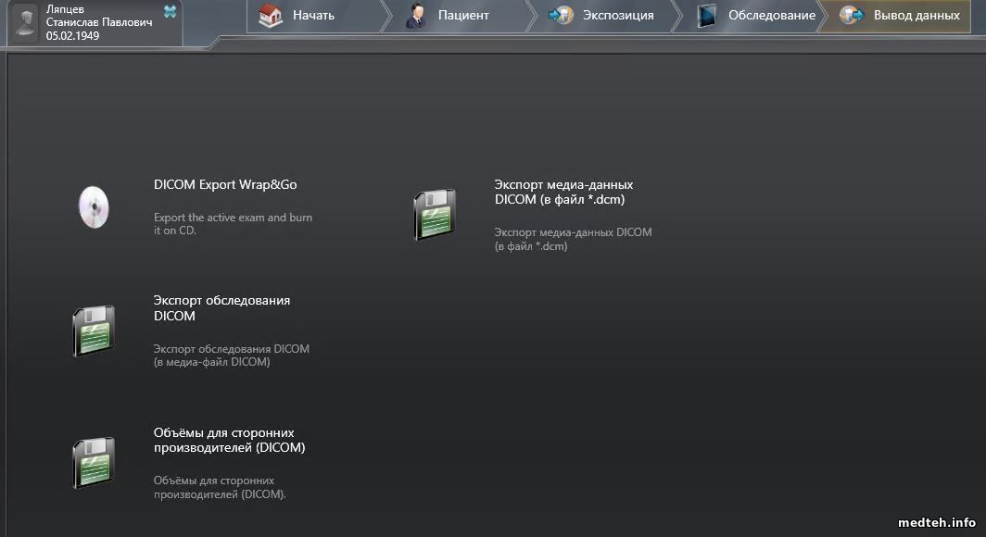Click the person icon on Пациент step

(x=415, y=16)
